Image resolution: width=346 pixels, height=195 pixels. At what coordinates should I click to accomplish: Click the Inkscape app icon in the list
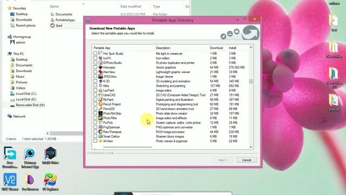coord(101,67)
